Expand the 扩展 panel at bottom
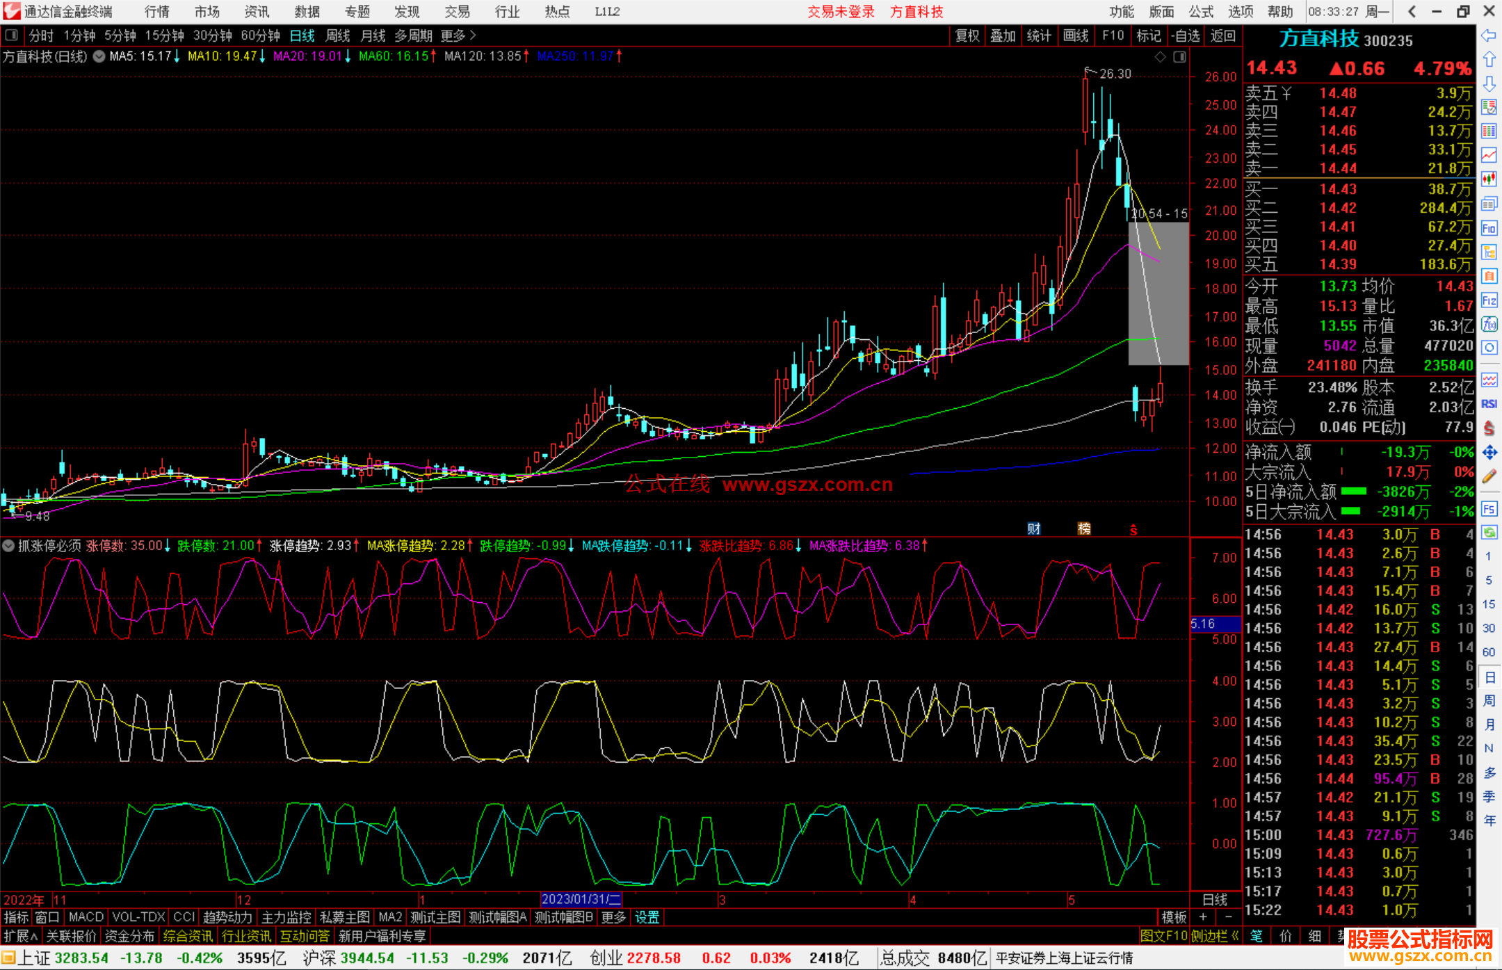 click(x=20, y=936)
